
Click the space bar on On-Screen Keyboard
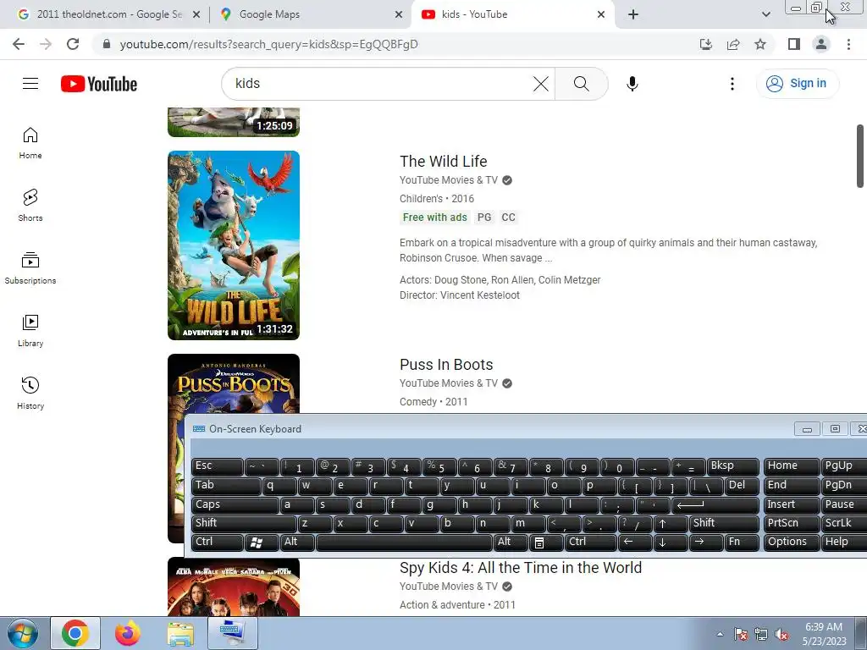pyautogui.click(x=404, y=543)
